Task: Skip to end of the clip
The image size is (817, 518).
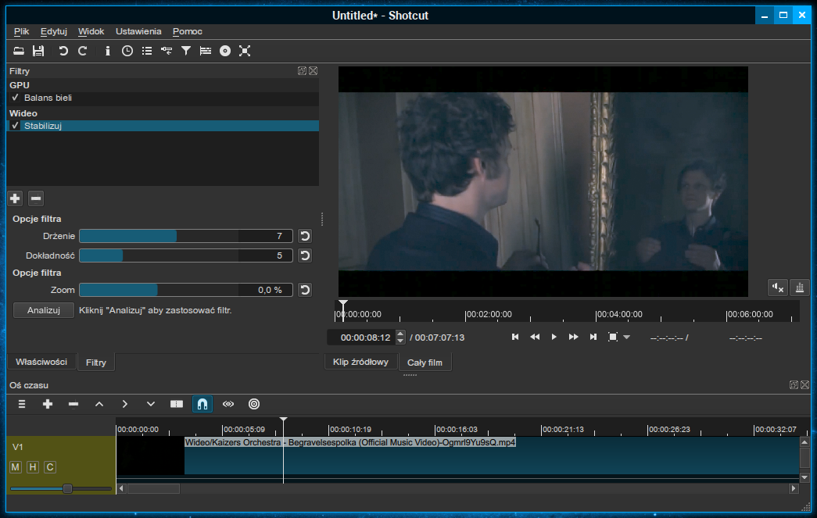Action: pyautogui.click(x=593, y=337)
